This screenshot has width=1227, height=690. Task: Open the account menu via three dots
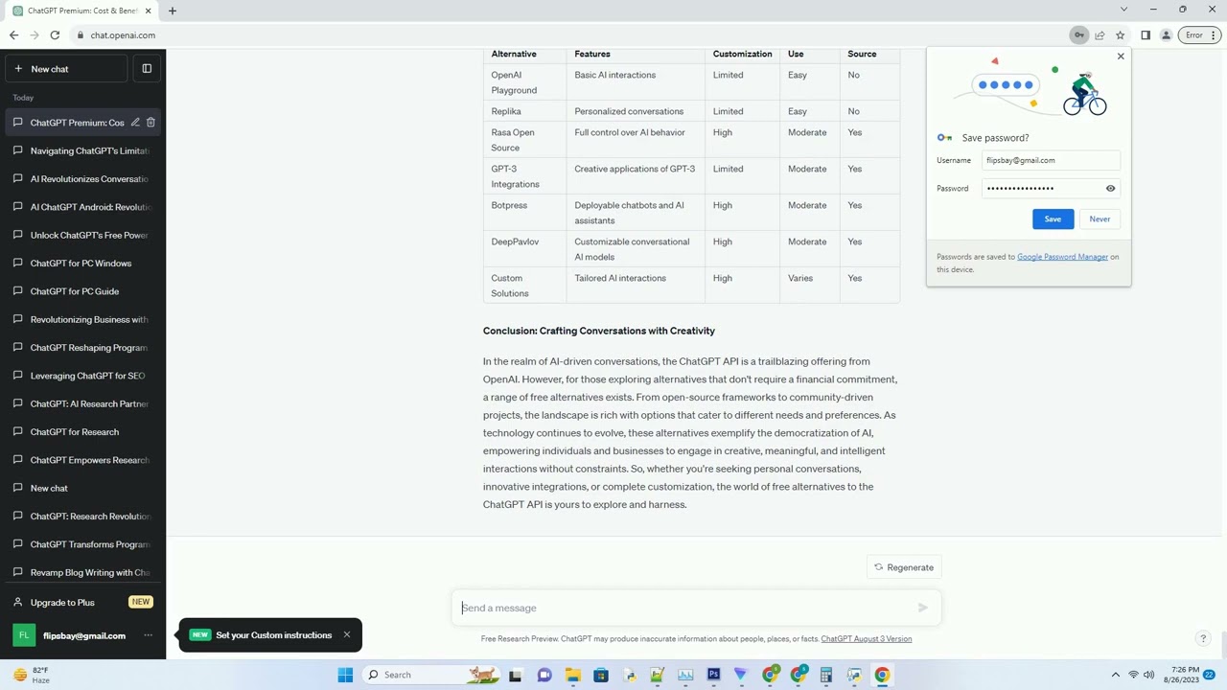[148, 635]
